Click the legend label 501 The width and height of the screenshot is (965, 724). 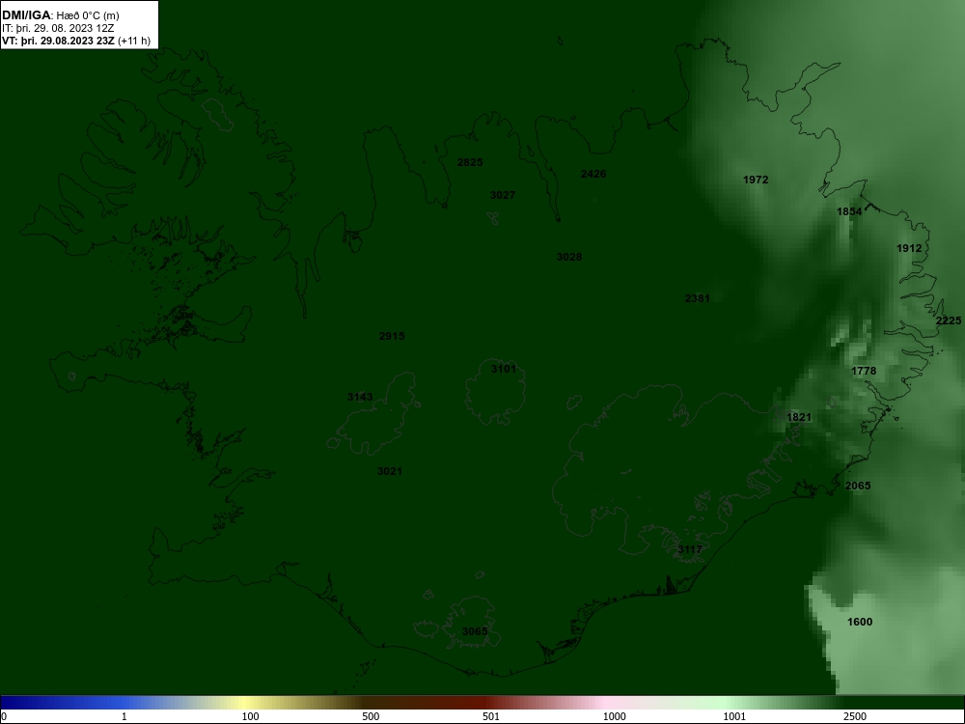coord(491,716)
